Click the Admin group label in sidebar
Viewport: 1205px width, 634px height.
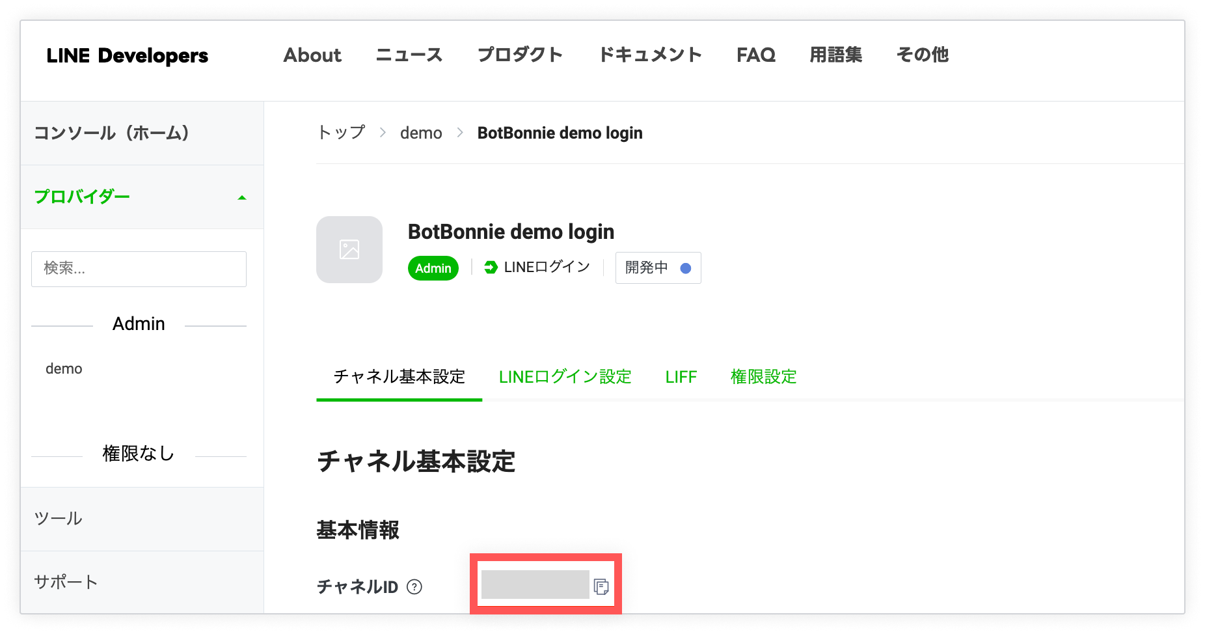pos(139,324)
